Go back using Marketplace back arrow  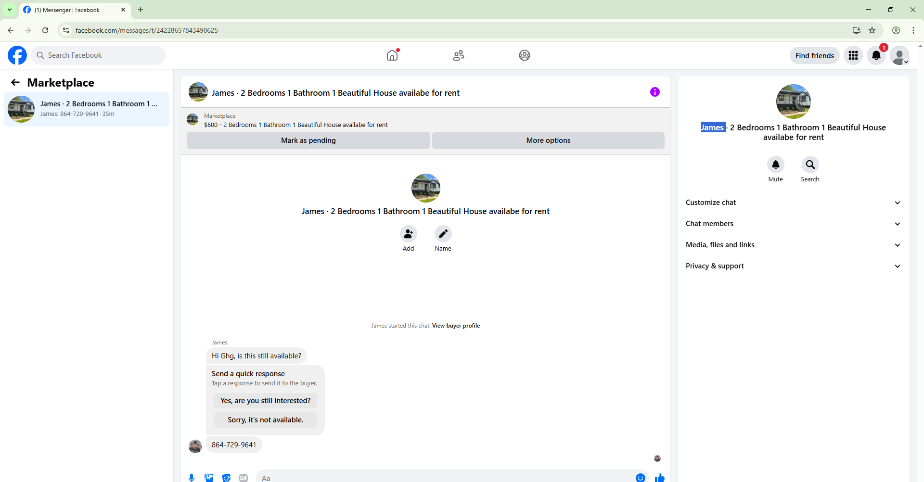click(x=15, y=82)
